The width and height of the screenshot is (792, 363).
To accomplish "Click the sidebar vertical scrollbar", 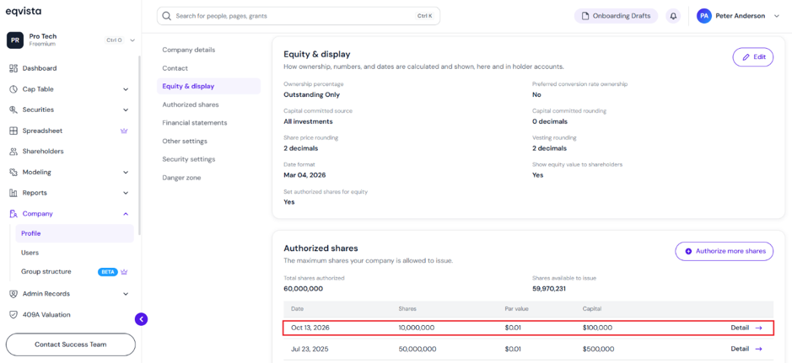I will pyautogui.click(x=140, y=145).
